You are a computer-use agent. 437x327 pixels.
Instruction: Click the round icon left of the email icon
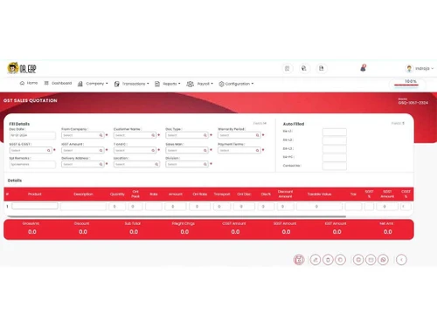pos(358,260)
